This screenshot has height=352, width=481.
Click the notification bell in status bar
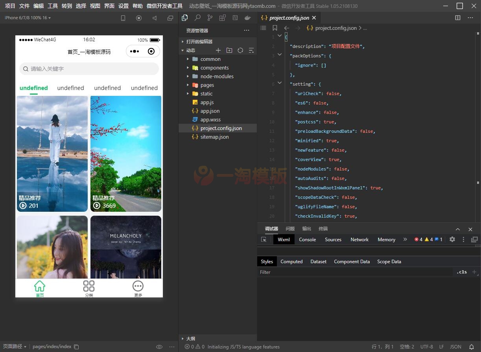[x=472, y=346]
